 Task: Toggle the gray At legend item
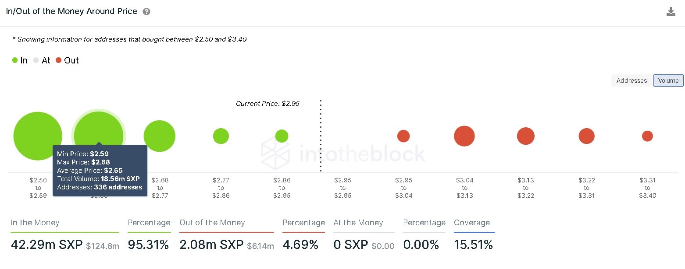click(42, 60)
